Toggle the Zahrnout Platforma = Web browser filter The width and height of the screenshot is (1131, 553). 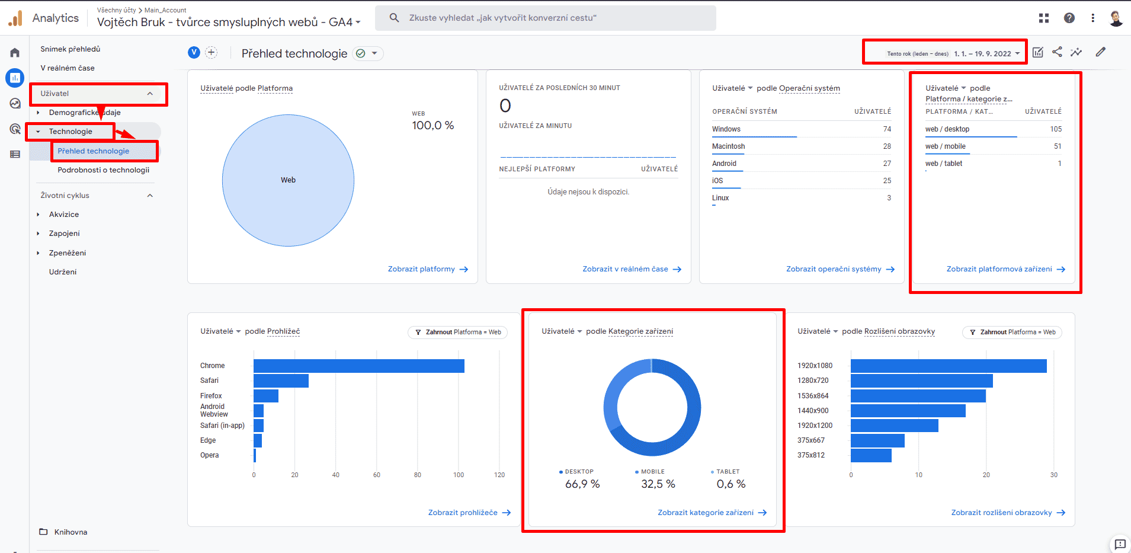coord(457,332)
